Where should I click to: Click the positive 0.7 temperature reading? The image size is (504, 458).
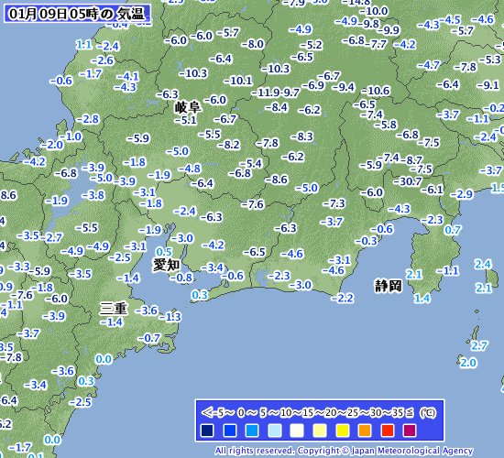click(453, 230)
